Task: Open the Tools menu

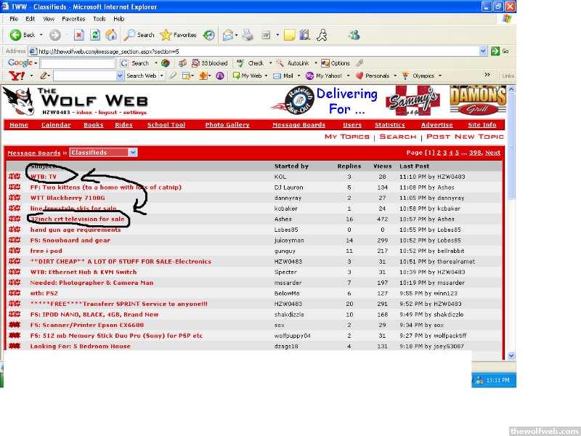Action: point(99,18)
